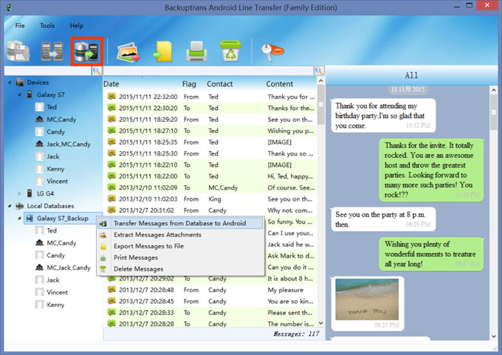This screenshot has height=355, width=502.
Task: Click the printer toolbar icon
Action: point(196,51)
